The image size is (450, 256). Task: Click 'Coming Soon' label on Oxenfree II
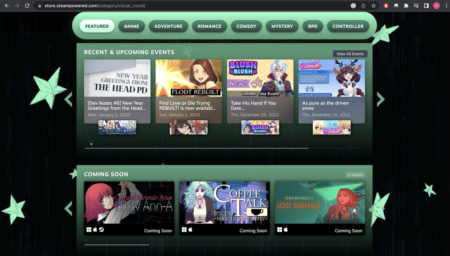pyautogui.click(x=348, y=231)
